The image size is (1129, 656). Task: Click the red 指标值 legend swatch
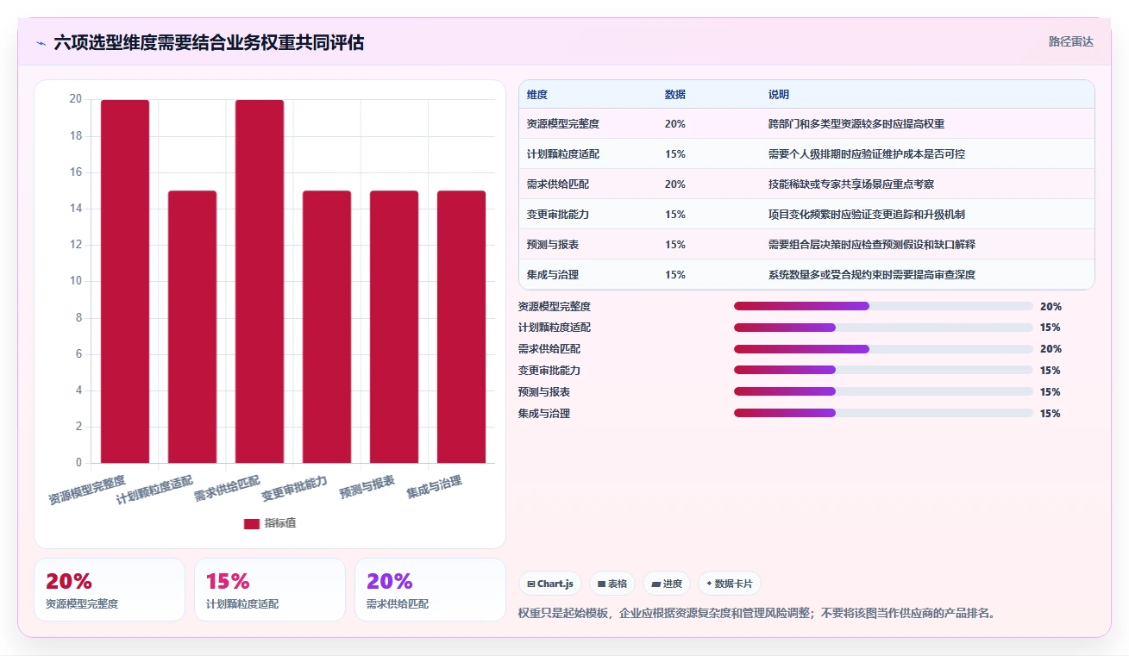(x=252, y=523)
